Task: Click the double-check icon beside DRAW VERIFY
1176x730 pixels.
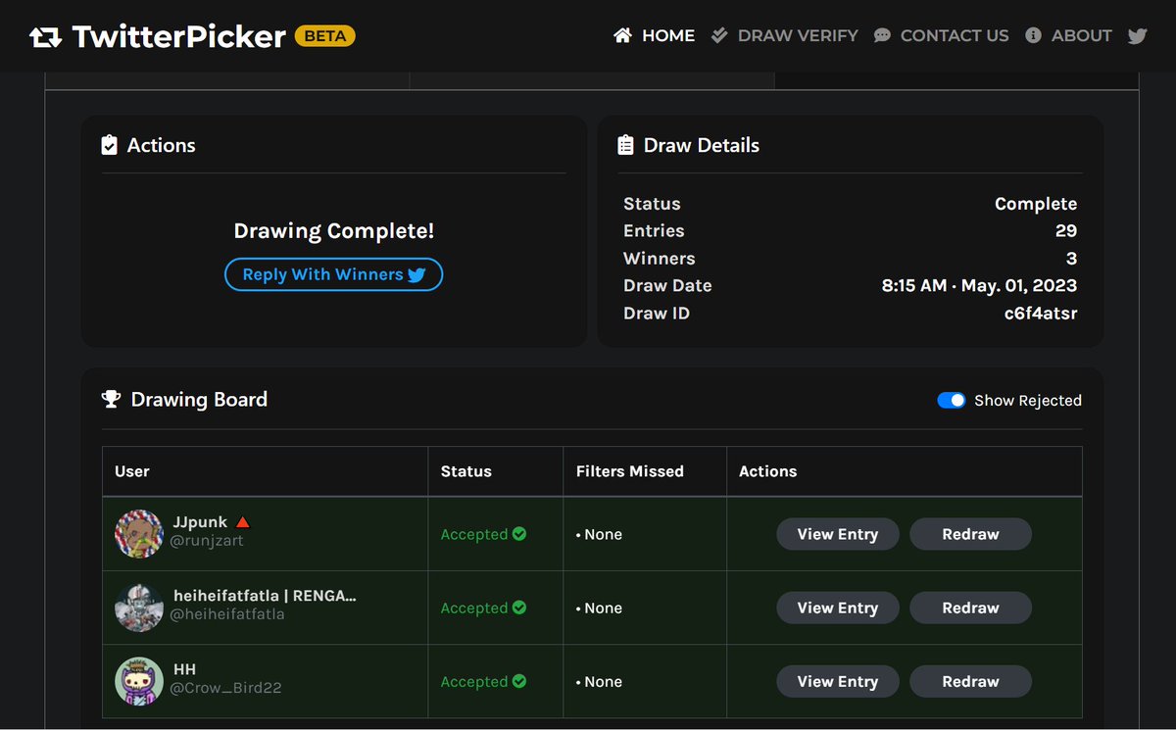Action: coord(719,35)
